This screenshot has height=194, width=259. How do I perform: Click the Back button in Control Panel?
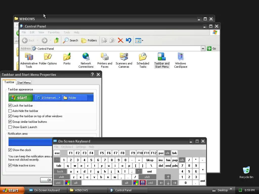pos(28,40)
